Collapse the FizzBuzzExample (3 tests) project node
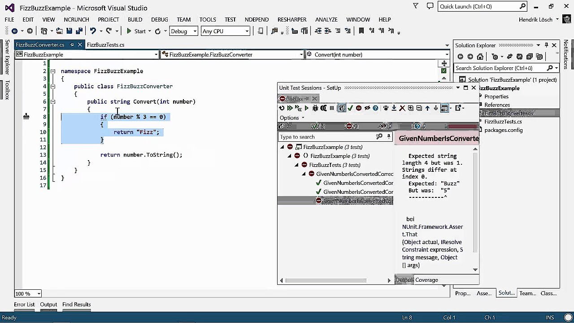 point(283,147)
